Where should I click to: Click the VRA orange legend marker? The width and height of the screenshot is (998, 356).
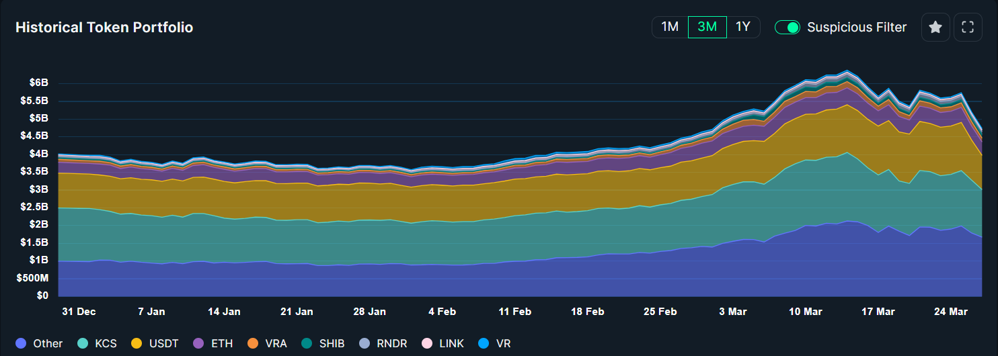pos(253,343)
